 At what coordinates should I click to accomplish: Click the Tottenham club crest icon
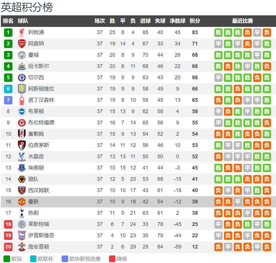point(22,213)
